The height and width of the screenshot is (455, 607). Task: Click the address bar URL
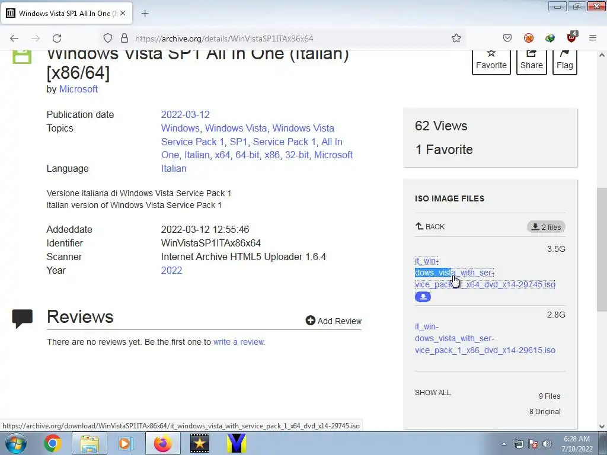point(224,39)
